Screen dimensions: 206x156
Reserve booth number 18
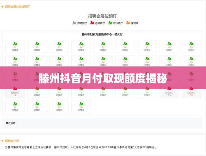[x=37, y=107]
